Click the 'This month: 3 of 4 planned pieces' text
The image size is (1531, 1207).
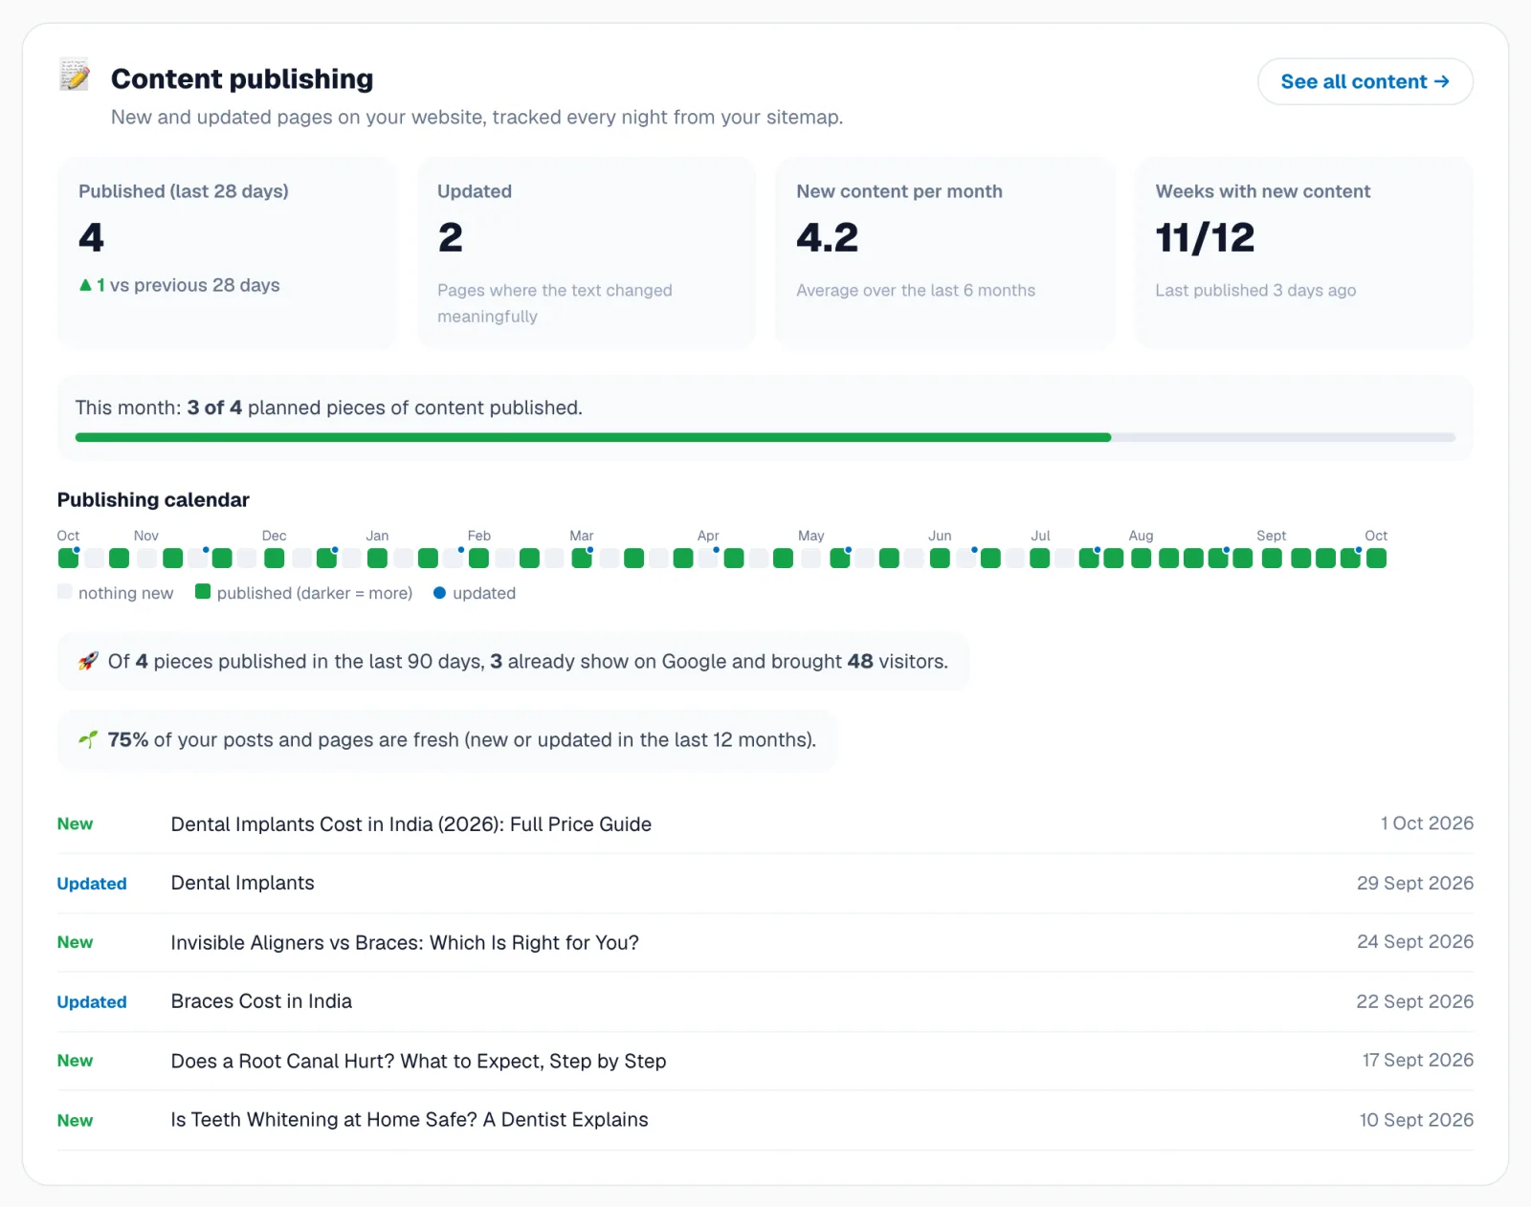[x=329, y=408]
